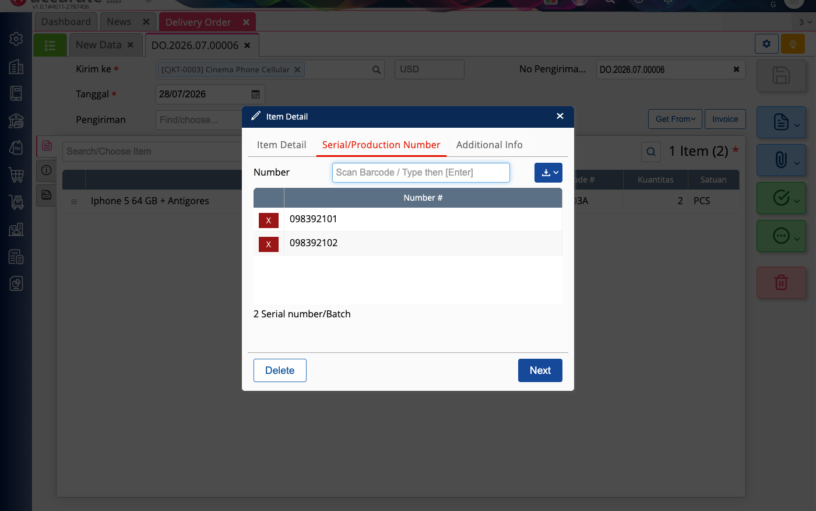Click the USD currency field
The image size is (816, 511).
(430, 69)
